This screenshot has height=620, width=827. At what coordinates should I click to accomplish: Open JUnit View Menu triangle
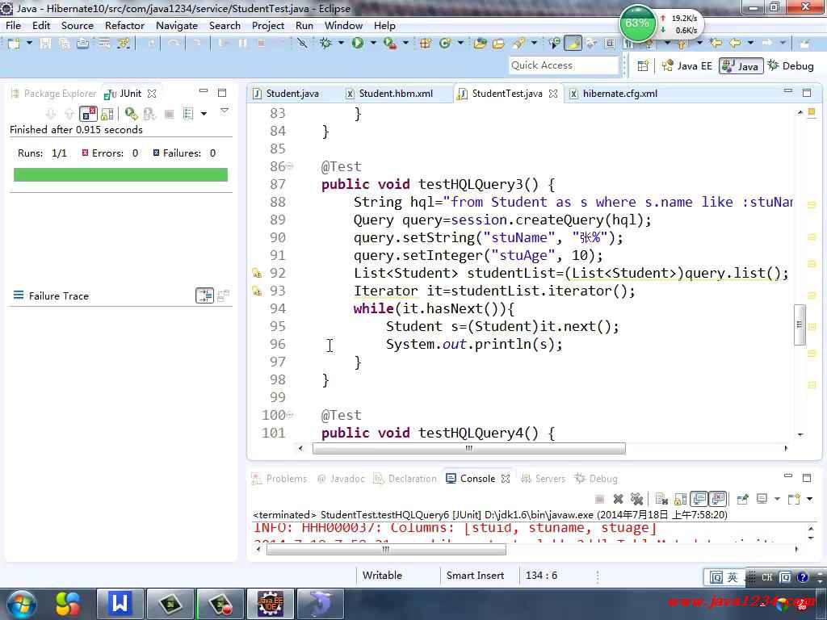pos(225,111)
